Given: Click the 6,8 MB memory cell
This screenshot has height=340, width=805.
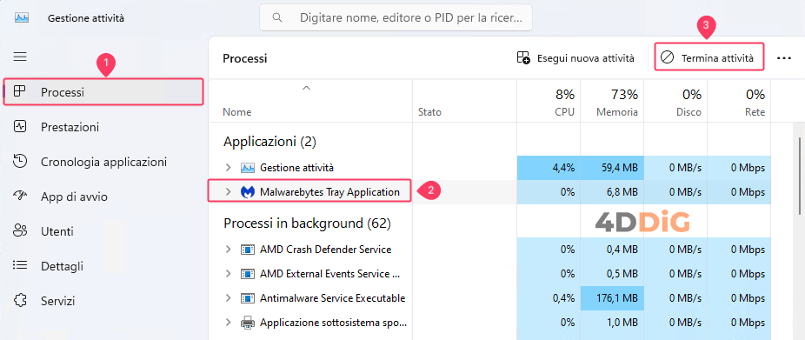Looking at the screenshot, I should point(612,192).
